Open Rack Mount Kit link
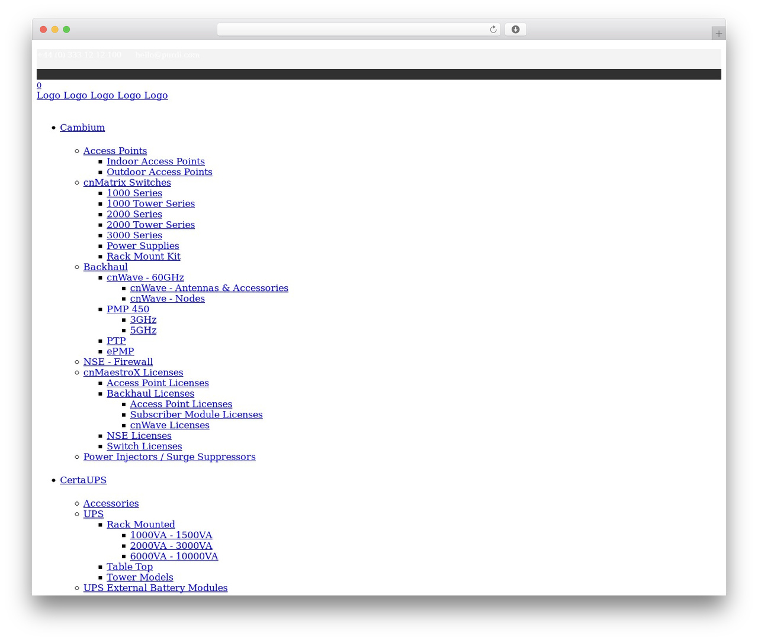The image size is (758, 641). pyautogui.click(x=143, y=257)
